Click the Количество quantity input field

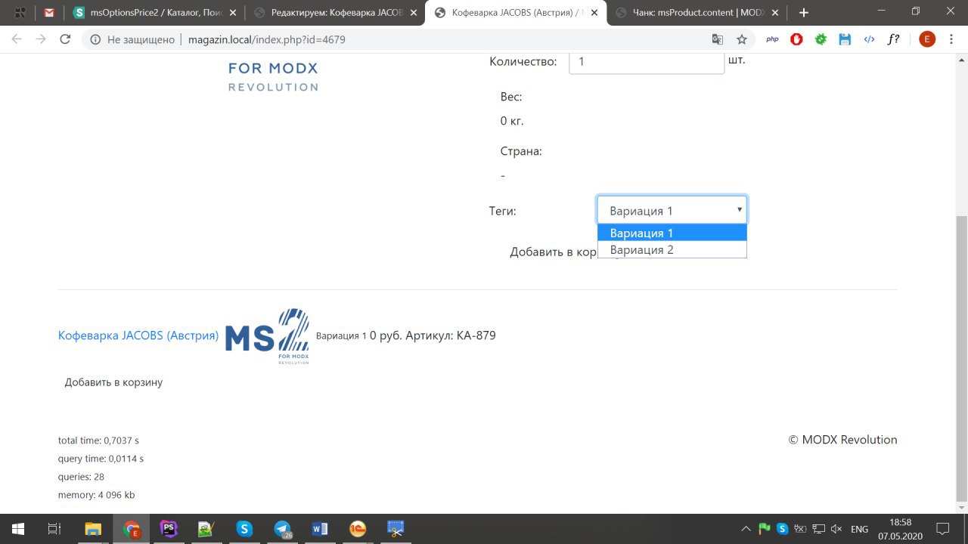coord(647,62)
